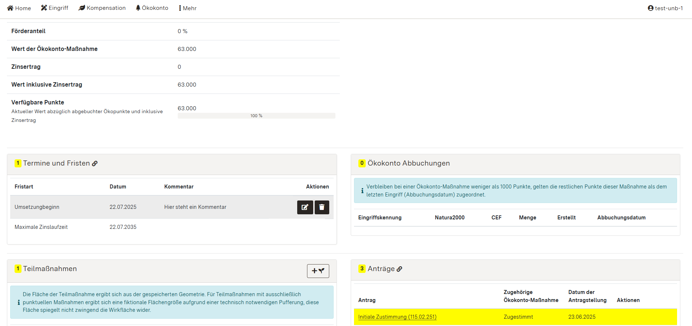692x326 pixels.
Task: Open the Eingriff menu item
Action: click(x=55, y=8)
